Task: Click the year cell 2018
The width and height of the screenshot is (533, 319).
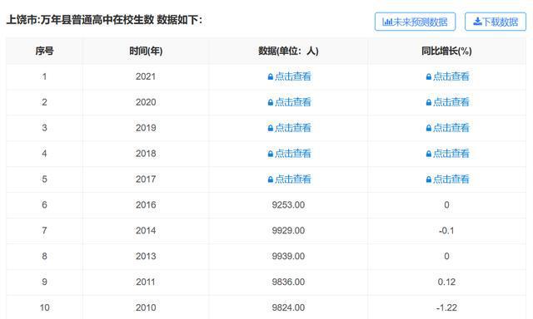Action: [146, 154]
